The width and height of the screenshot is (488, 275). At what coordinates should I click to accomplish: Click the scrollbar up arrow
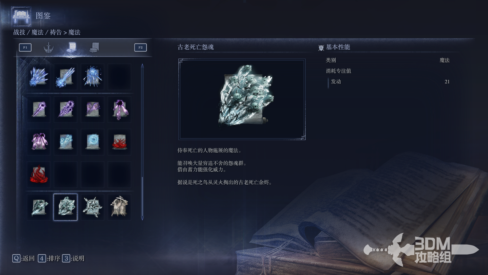pos(142,66)
